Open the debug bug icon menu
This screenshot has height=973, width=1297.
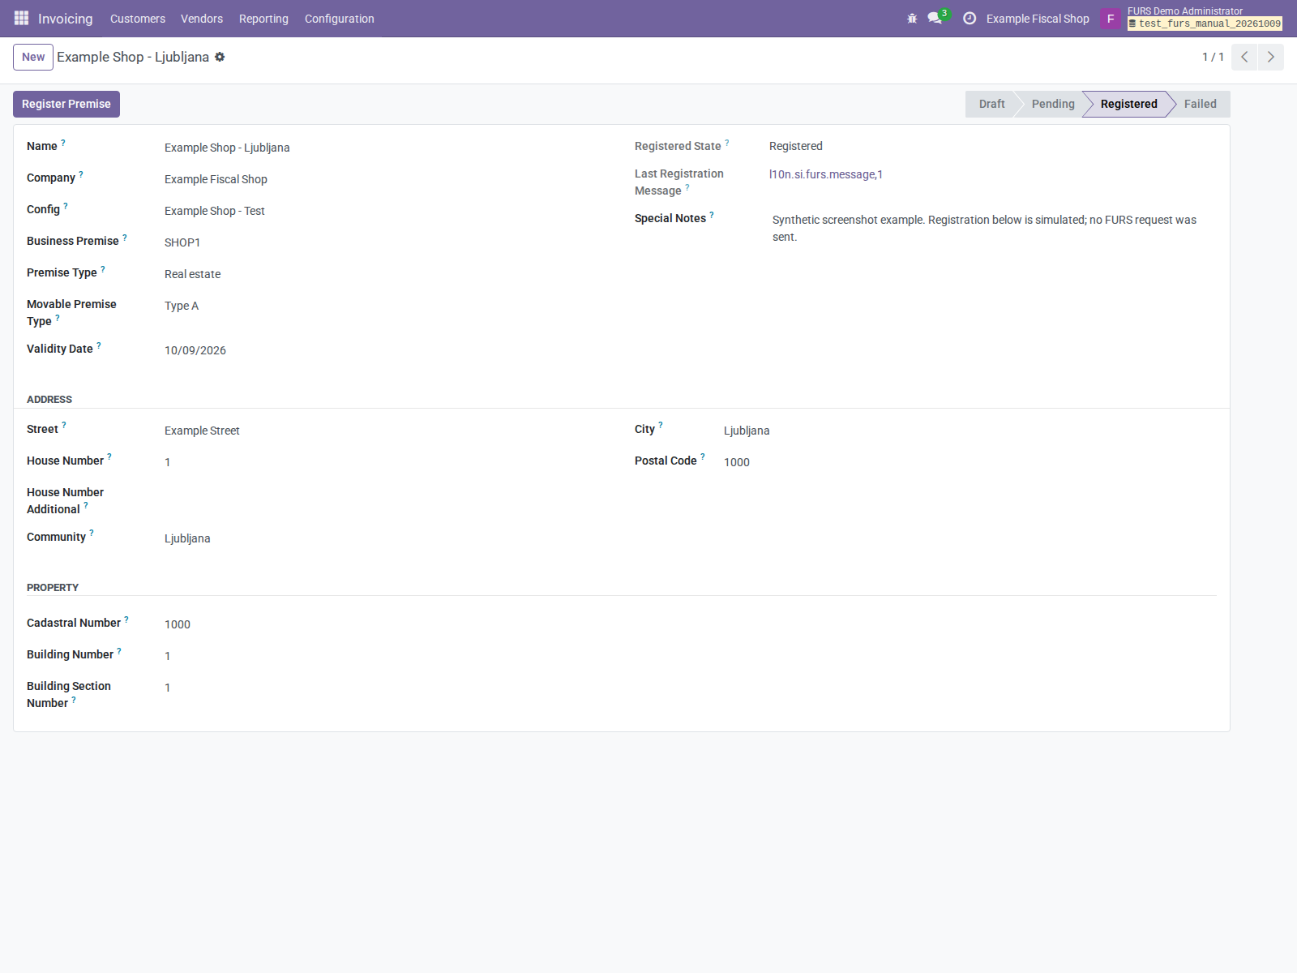click(912, 18)
